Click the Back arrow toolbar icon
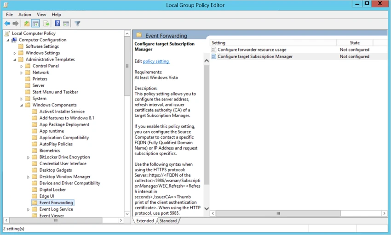 [x=7, y=23]
